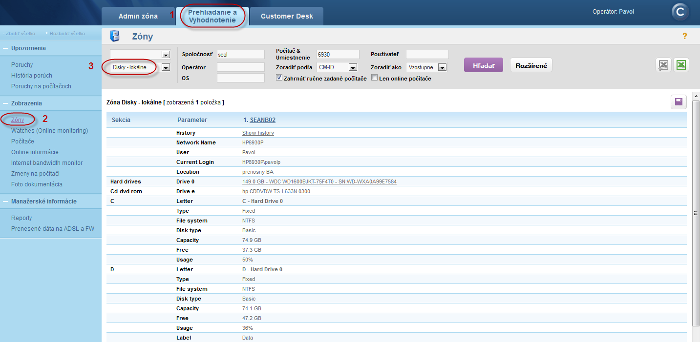Click the green Excel export icon

[681, 65]
